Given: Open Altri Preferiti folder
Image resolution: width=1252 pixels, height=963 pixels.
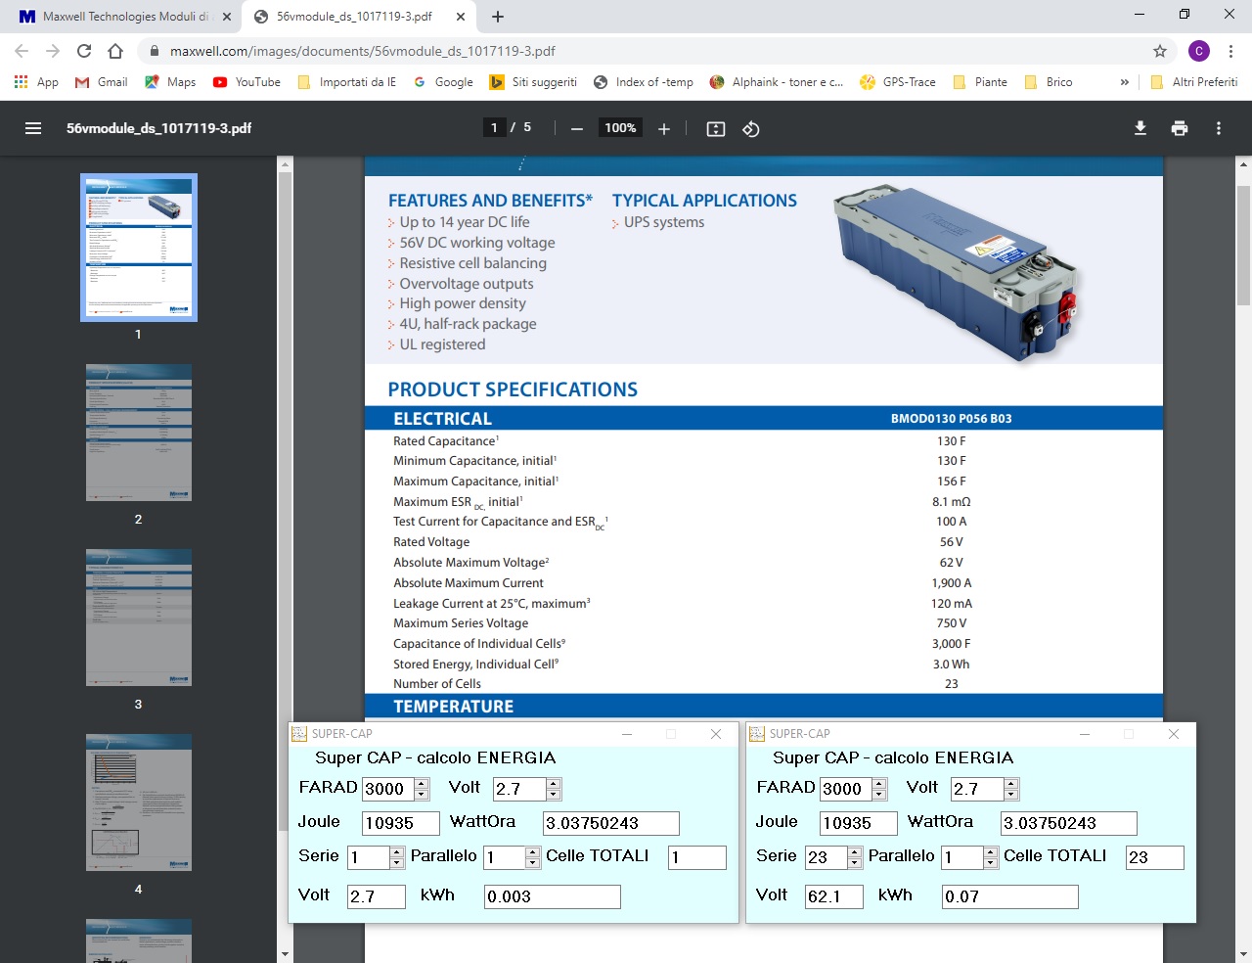Looking at the screenshot, I should coord(1195,82).
